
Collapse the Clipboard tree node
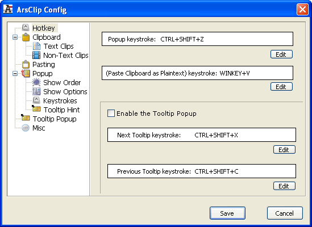coord(15,37)
